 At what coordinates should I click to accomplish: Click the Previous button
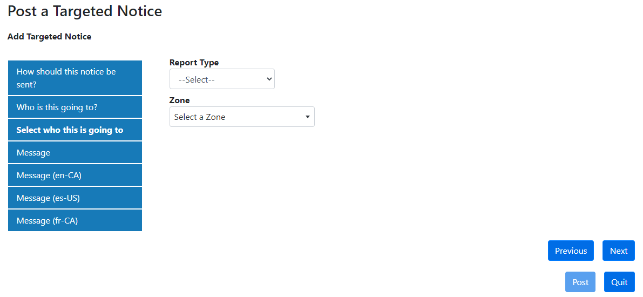click(571, 251)
